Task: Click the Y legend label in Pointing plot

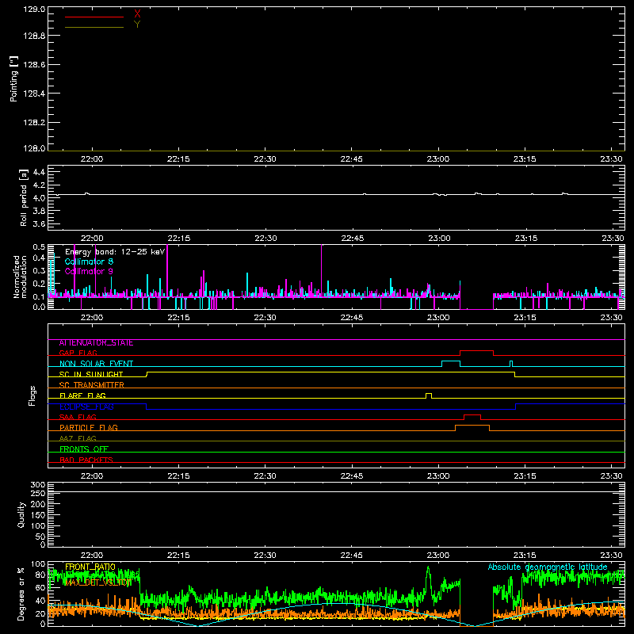Action: tap(137, 25)
